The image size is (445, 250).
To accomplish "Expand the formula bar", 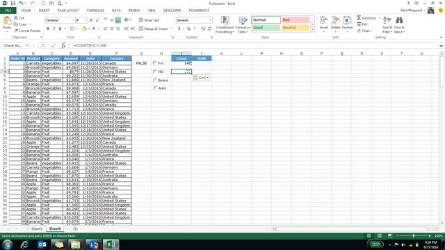I will (x=441, y=46).
